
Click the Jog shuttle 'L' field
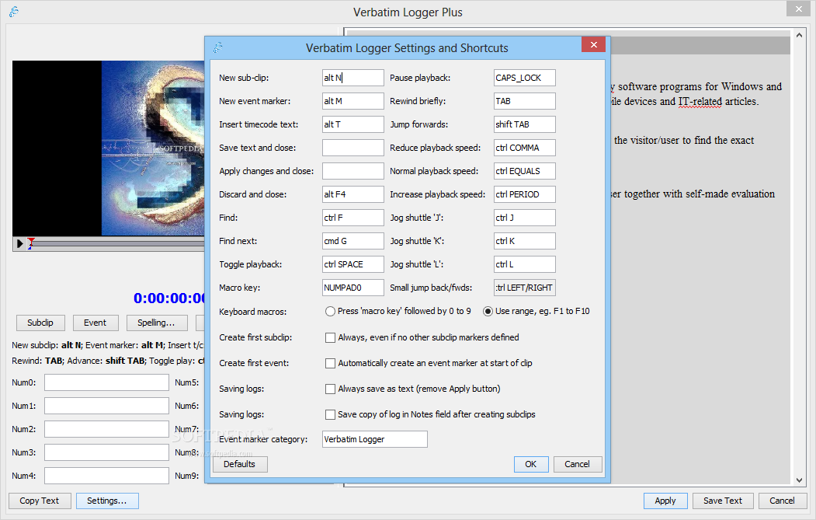[x=525, y=264]
